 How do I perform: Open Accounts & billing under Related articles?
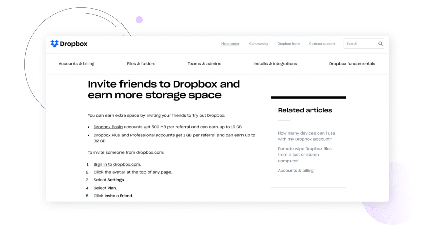tap(296, 170)
